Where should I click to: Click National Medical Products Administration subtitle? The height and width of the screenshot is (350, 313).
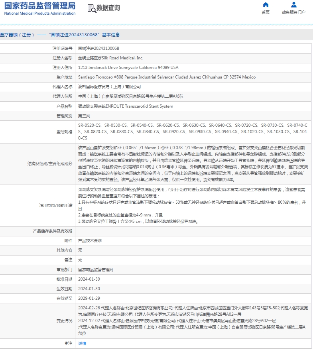[x=40, y=14]
